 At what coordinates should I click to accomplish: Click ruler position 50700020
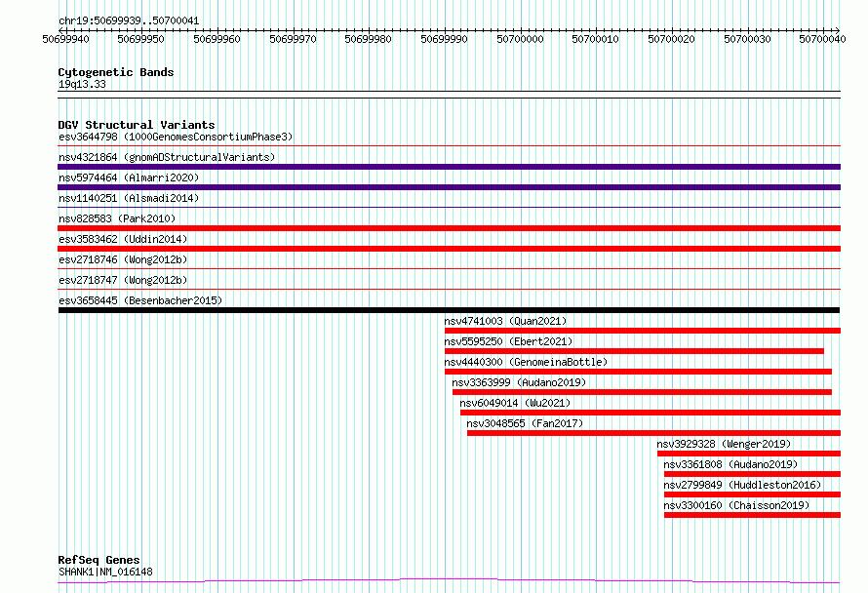pyautogui.click(x=671, y=39)
